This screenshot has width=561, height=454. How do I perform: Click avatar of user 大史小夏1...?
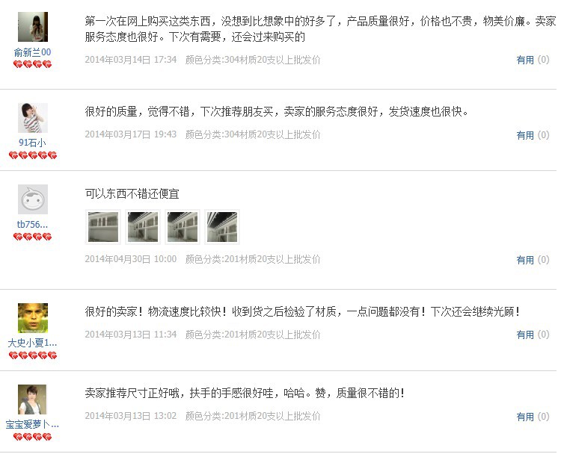33,318
